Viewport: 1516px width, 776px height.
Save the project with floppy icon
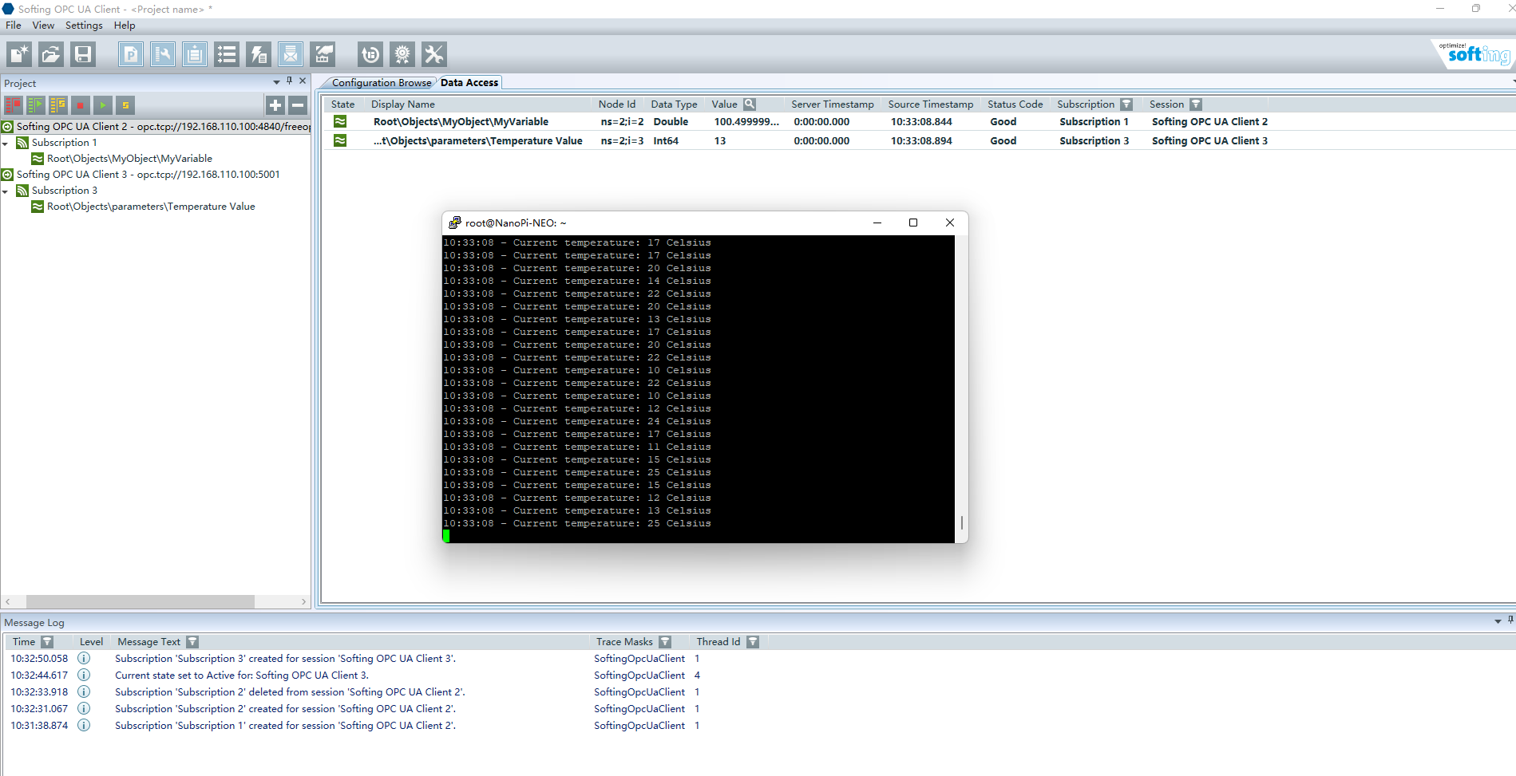pos(83,54)
